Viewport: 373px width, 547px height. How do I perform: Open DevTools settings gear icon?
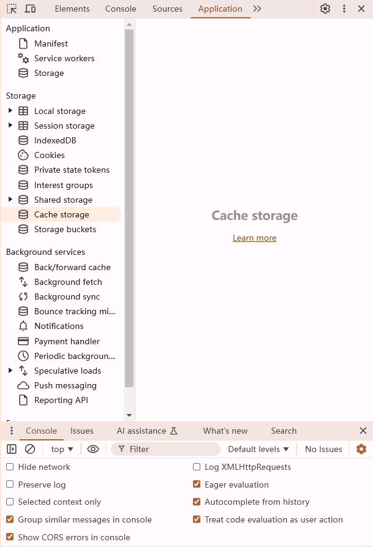point(325,9)
